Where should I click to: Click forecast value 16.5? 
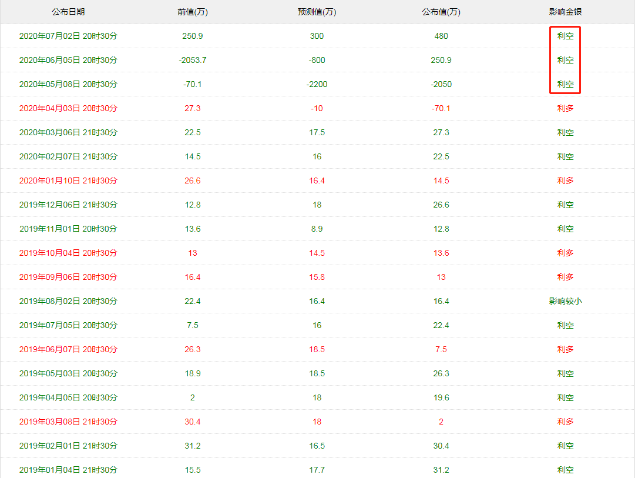tap(317, 446)
